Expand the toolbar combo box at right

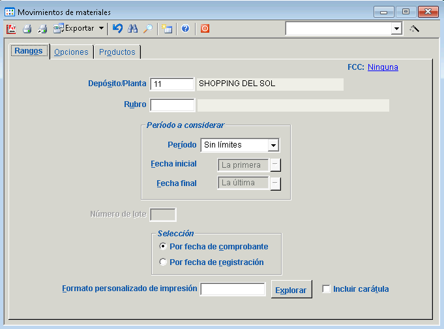tap(396, 29)
